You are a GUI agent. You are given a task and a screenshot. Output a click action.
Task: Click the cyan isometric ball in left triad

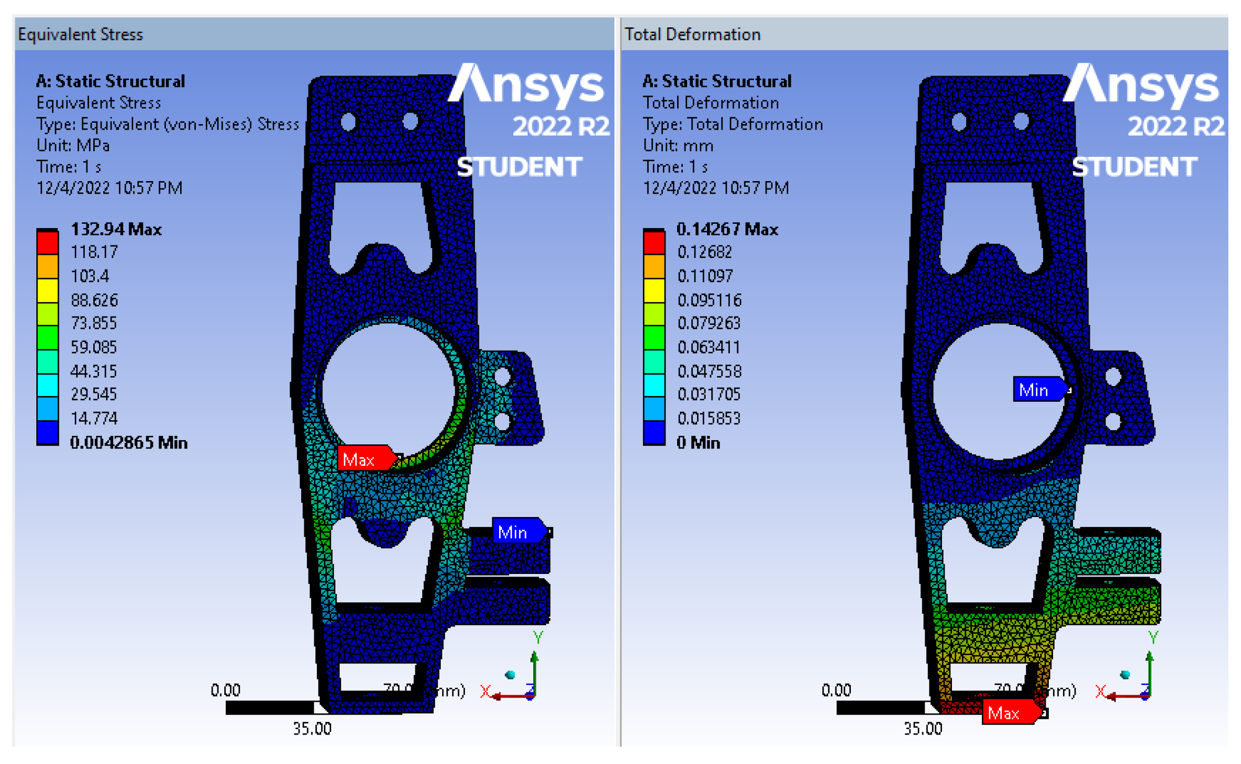pyautogui.click(x=510, y=674)
